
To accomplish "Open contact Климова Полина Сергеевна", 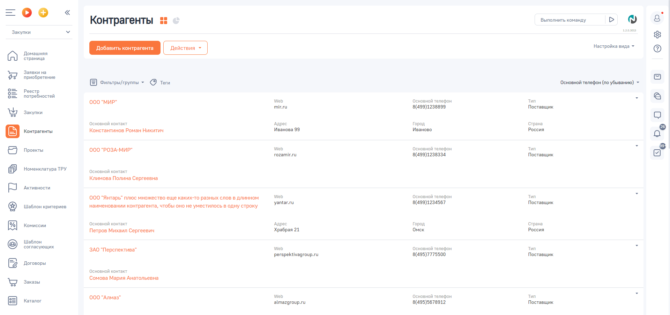I will pos(124,178).
